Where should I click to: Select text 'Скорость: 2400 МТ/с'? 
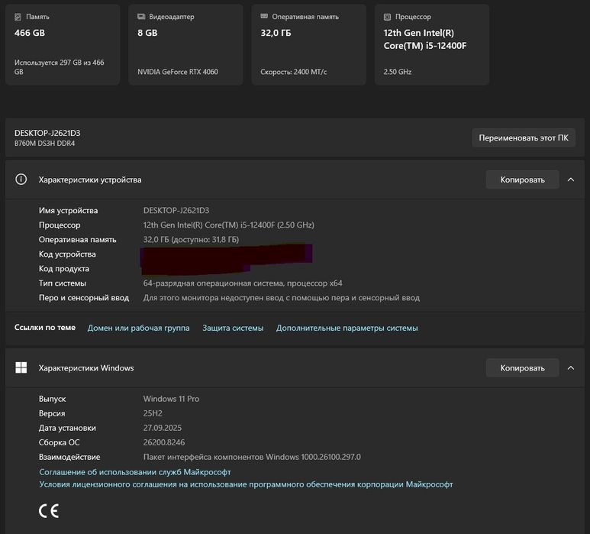(294, 72)
